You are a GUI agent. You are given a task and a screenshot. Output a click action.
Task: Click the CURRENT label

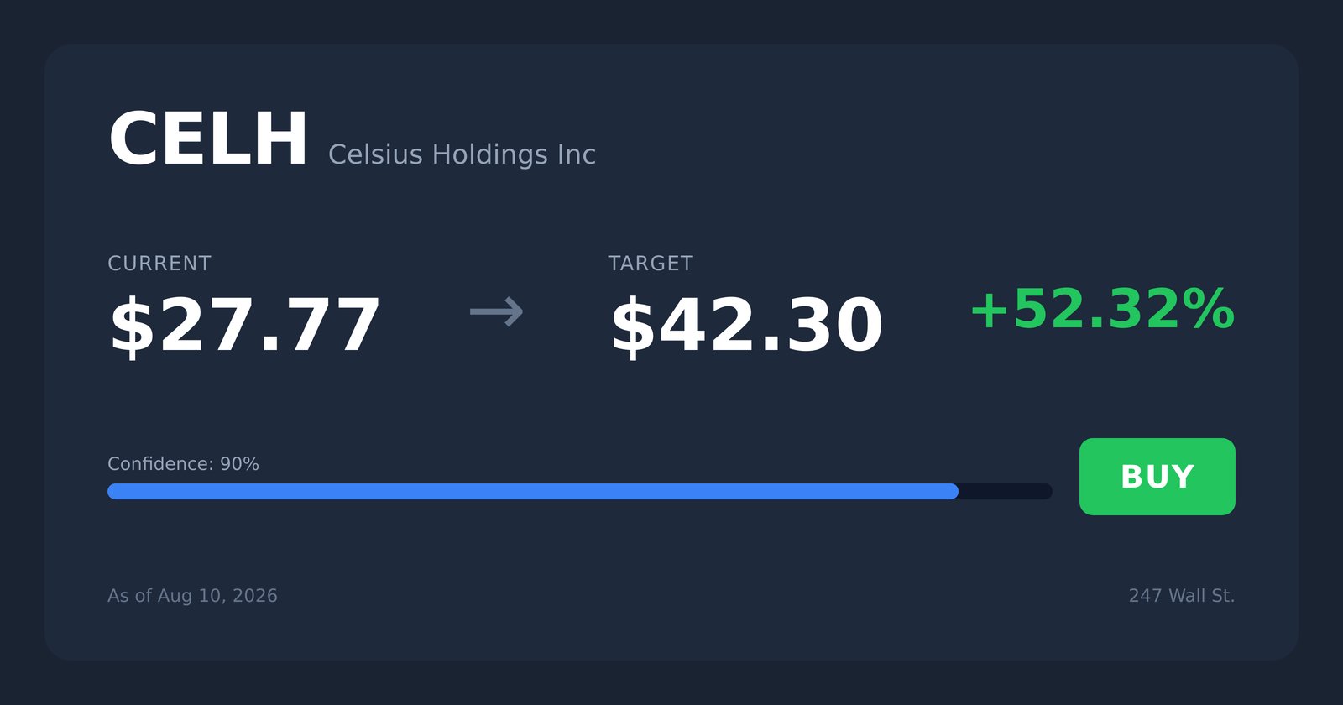point(159,264)
